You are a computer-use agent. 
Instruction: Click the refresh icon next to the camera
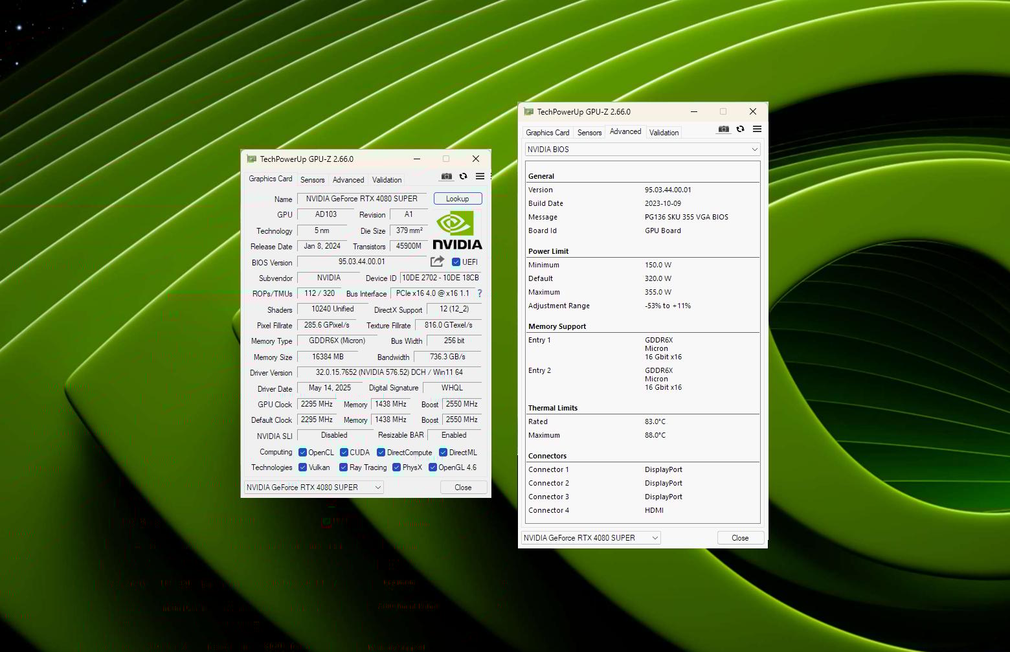[x=463, y=176]
